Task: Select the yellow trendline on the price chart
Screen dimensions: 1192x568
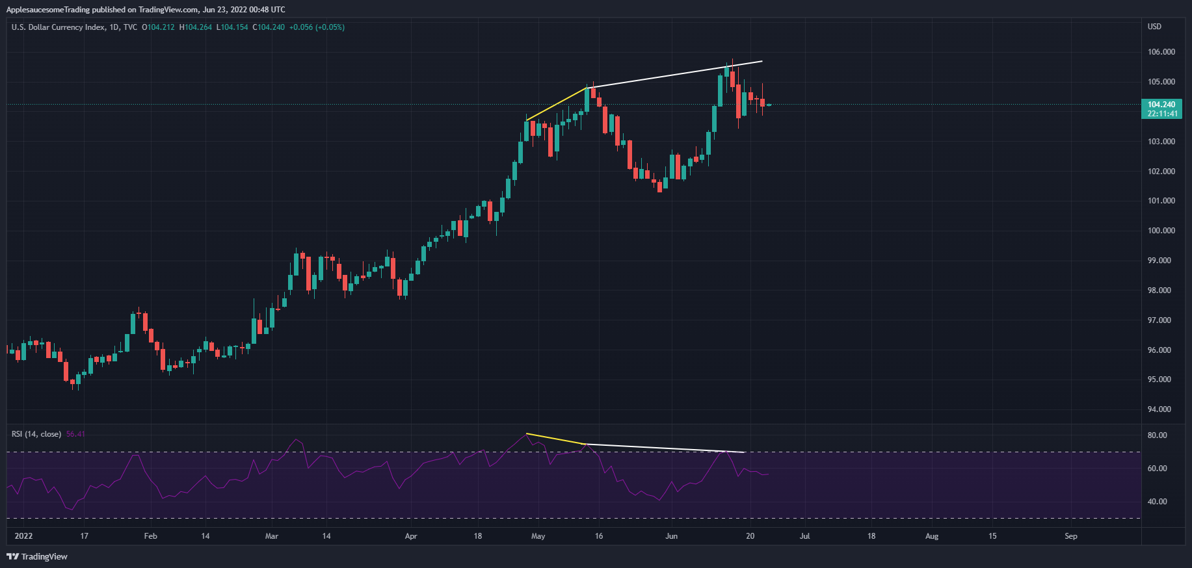Action: click(x=557, y=104)
